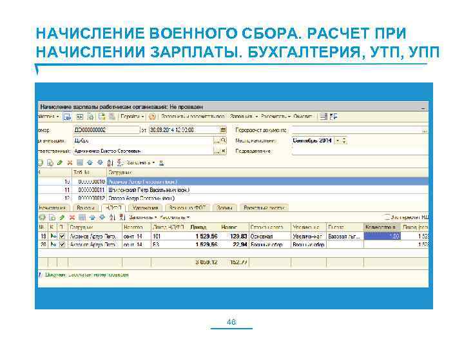Click the Базовая льгота cell in row 19
Image resolution: width=464 pixels, height=348 pixels.
click(345, 236)
